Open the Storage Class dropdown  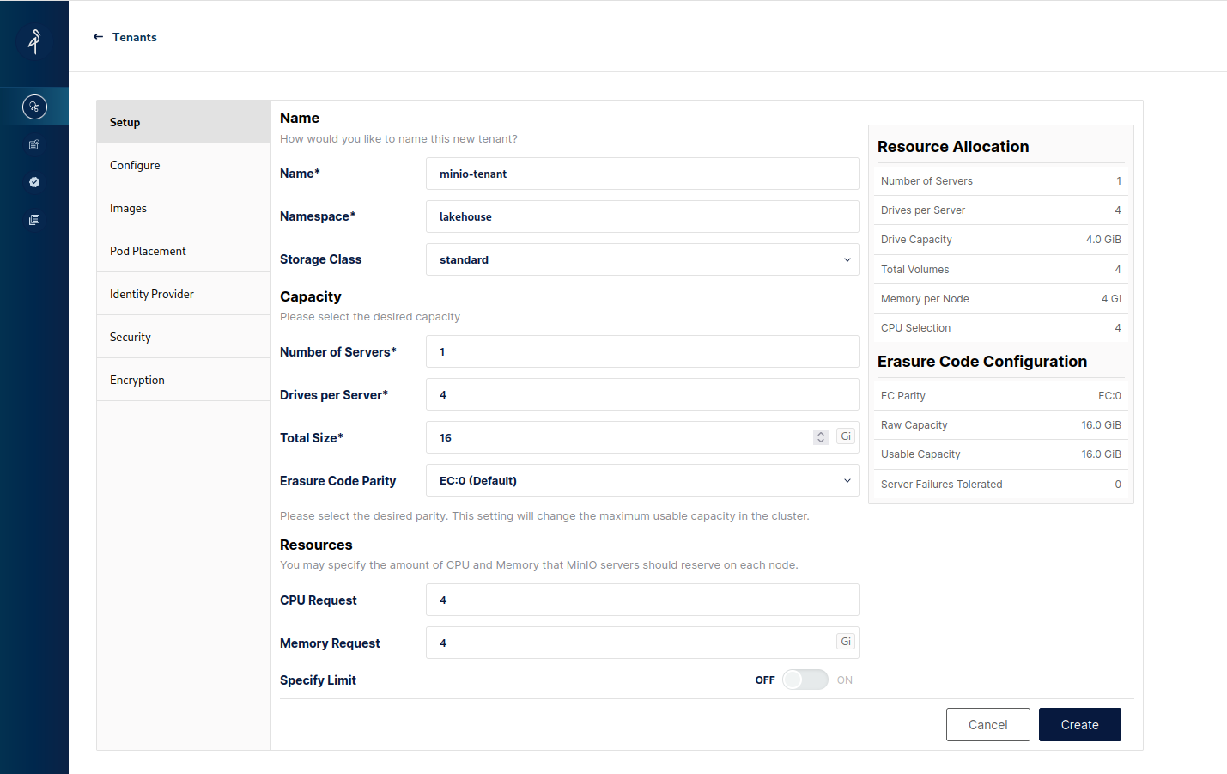pyautogui.click(x=642, y=259)
